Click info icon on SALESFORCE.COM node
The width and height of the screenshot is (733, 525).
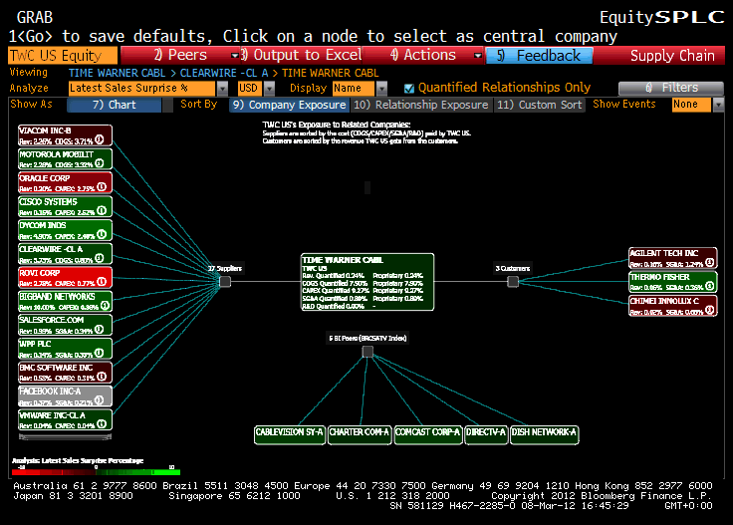click(x=99, y=330)
